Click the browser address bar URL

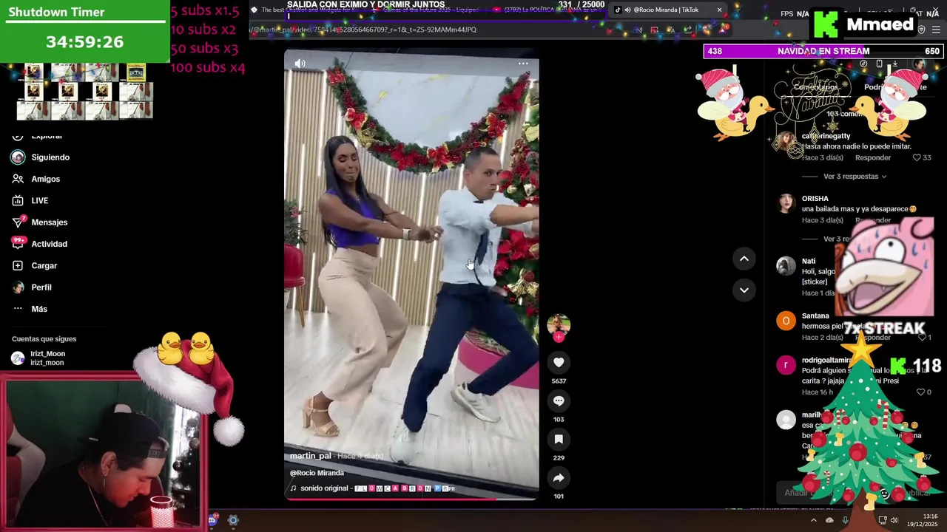click(x=363, y=30)
